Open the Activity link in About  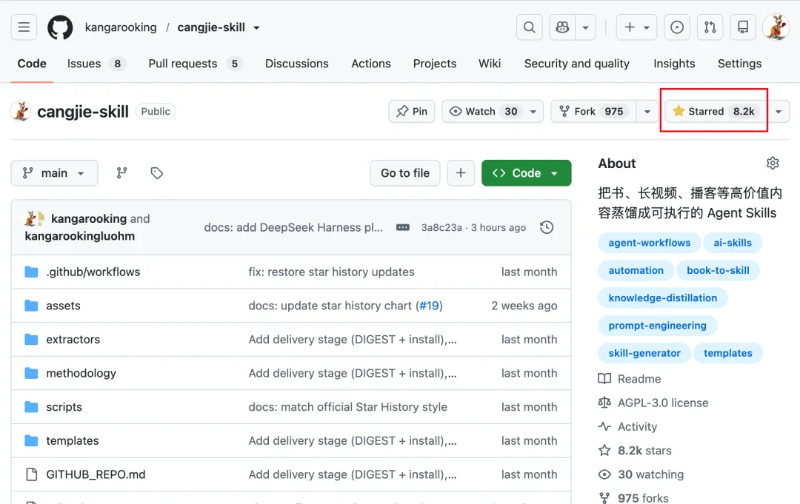click(627, 426)
